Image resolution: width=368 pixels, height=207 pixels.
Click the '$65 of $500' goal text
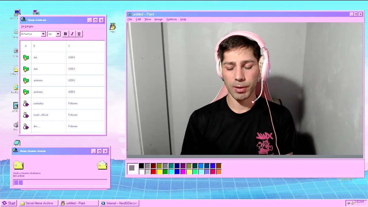coord(19,176)
